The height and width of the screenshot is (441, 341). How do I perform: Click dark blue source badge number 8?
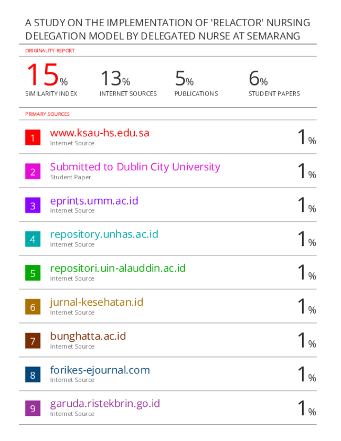[33, 375]
